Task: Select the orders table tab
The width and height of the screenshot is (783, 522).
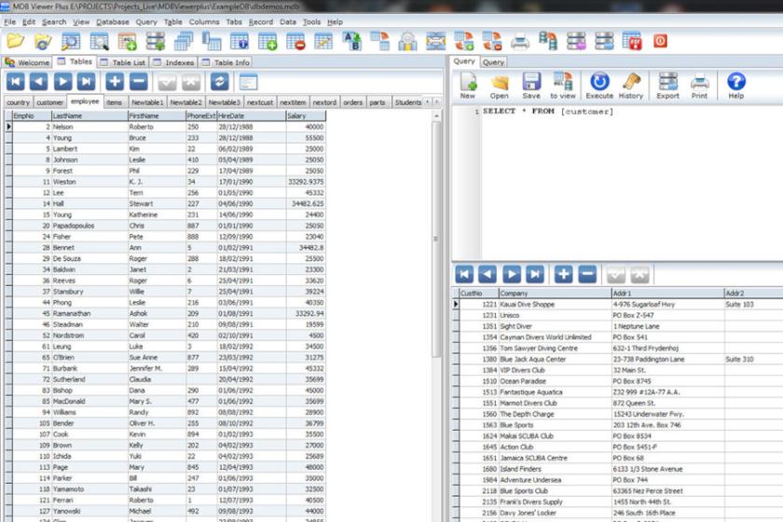Action: (352, 103)
